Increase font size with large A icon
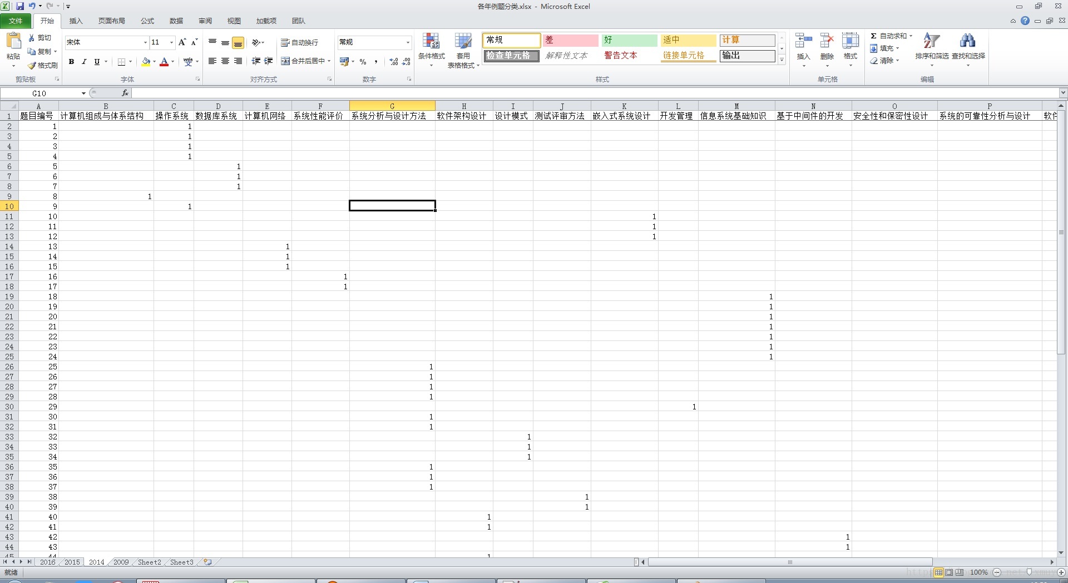The image size is (1068, 583). coord(182,42)
